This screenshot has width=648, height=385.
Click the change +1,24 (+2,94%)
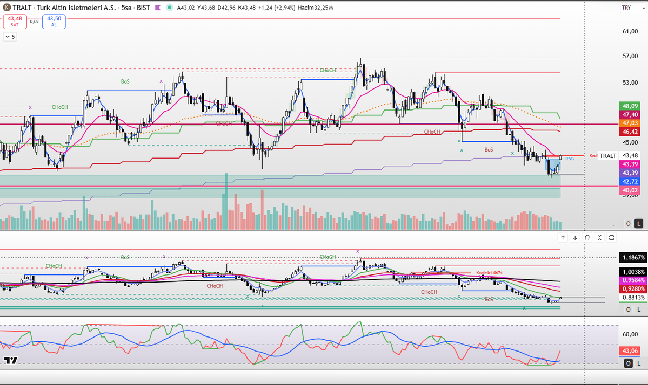point(277,8)
